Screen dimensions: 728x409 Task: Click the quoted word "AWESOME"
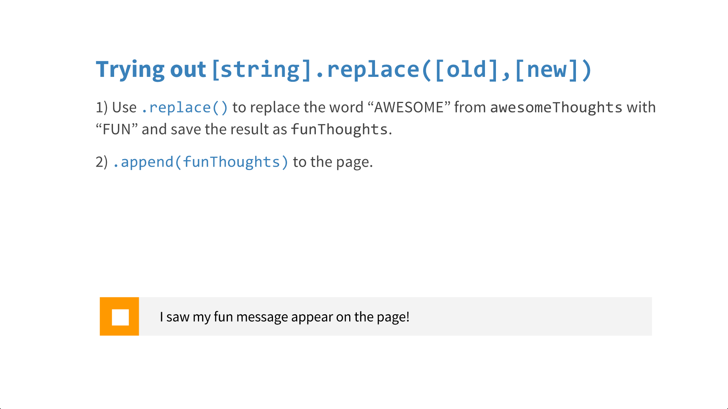point(409,108)
